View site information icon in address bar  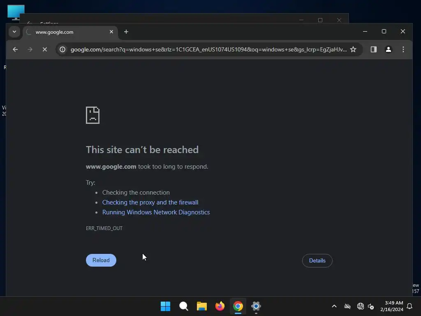(x=62, y=49)
